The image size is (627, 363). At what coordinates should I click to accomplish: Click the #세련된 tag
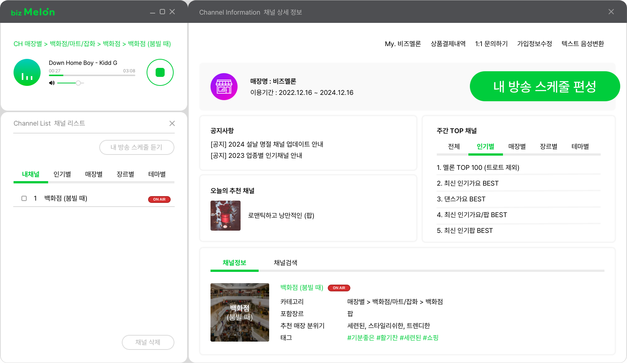(410, 338)
